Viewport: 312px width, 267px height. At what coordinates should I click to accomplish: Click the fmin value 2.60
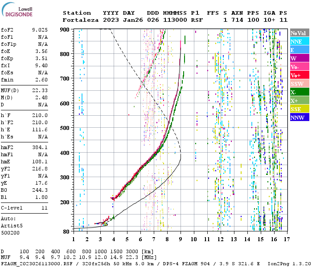(41, 80)
